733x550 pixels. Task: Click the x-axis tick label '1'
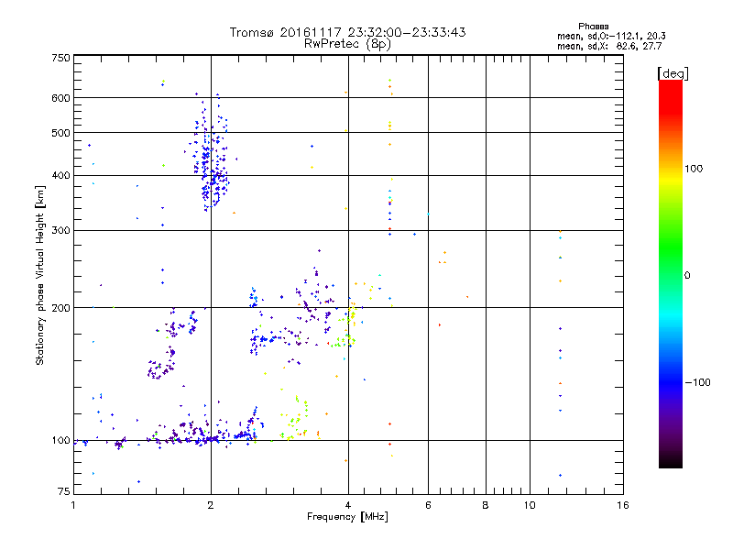[73, 505]
